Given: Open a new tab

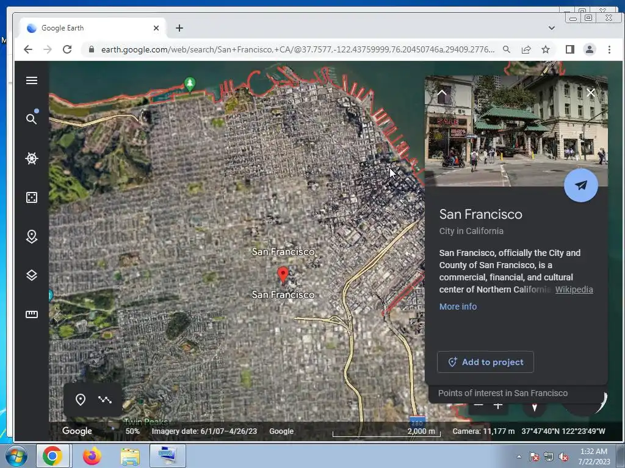Looking at the screenshot, I should 179,28.
